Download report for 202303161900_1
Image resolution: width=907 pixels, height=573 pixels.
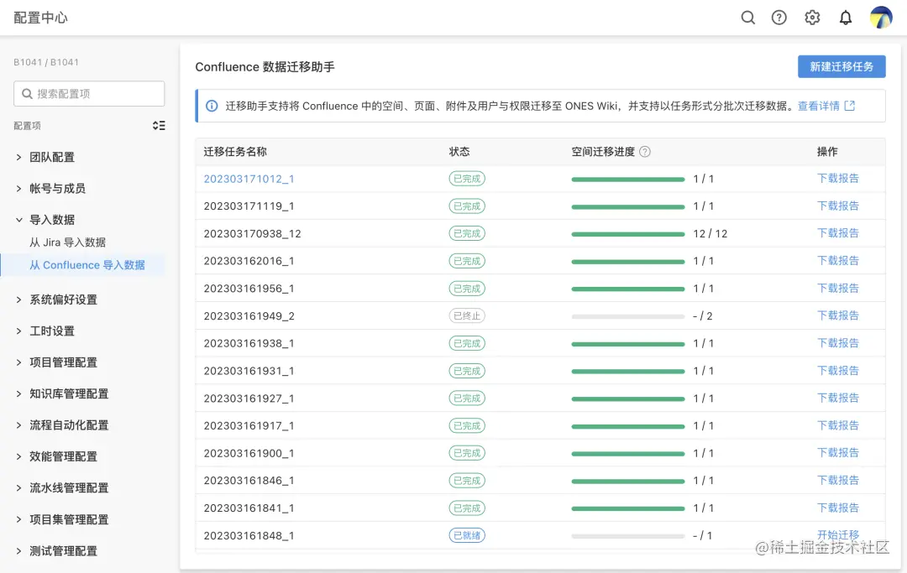click(837, 453)
